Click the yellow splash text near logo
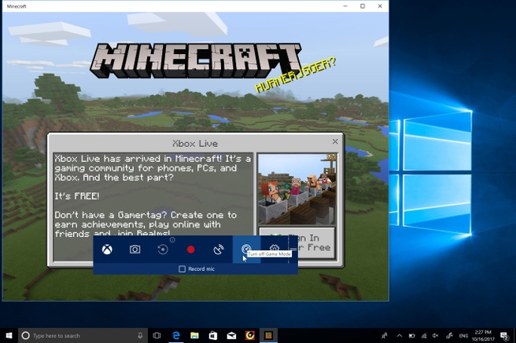Image resolution: width=516 pixels, height=343 pixels. [296, 75]
